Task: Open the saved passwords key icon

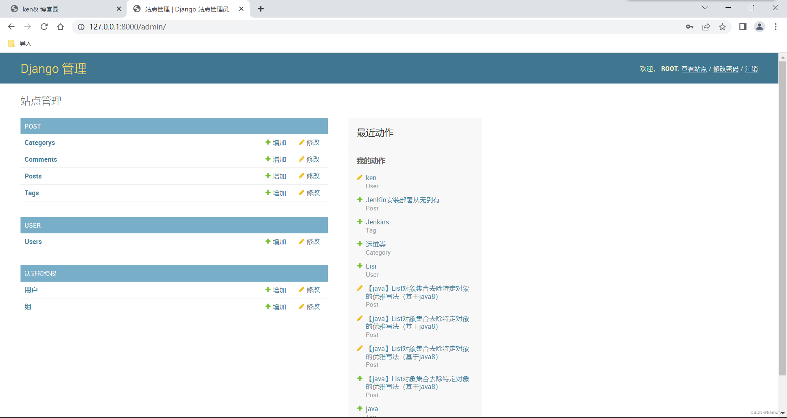Action: point(689,27)
